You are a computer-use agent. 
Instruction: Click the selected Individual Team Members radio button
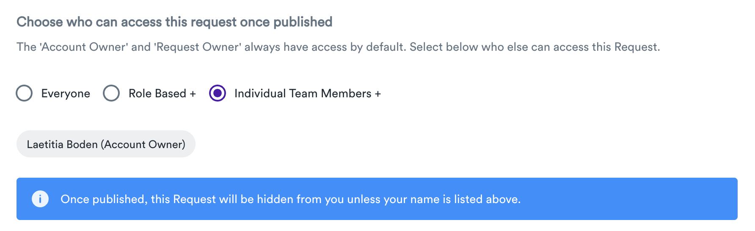(x=218, y=93)
